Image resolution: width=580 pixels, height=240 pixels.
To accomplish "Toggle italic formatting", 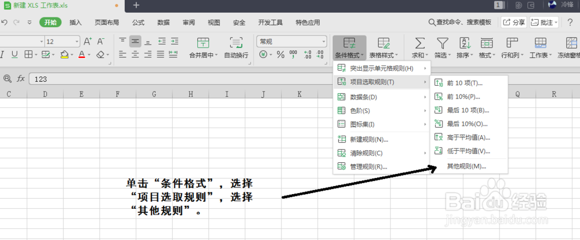I will [x=2, y=54].
